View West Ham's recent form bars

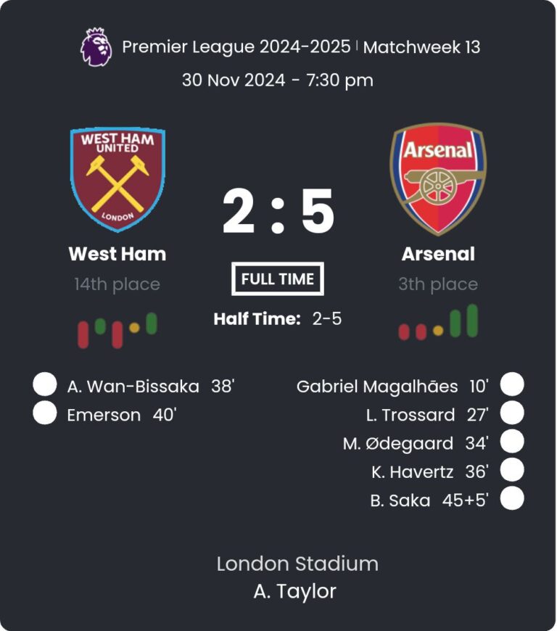(x=117, y=329)
